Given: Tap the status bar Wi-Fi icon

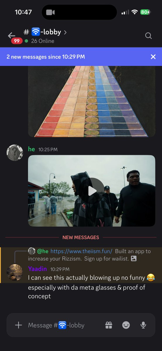Looking at the screenshot, I should coord(135,12).
